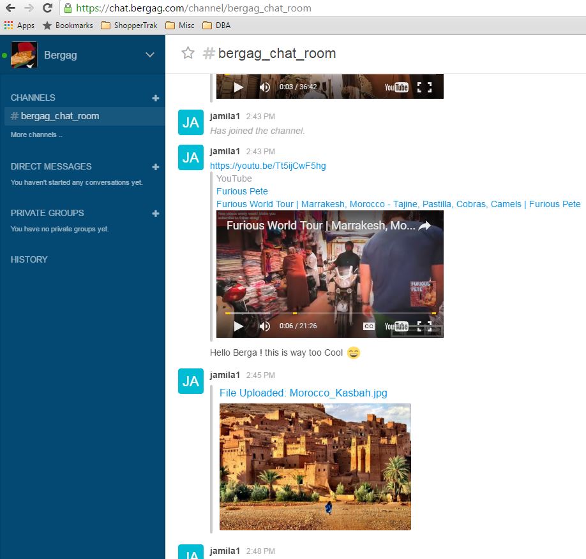586x559 pixels.
Task: Open the HISTORY section in sidebar
Action: tap(29, 259)
